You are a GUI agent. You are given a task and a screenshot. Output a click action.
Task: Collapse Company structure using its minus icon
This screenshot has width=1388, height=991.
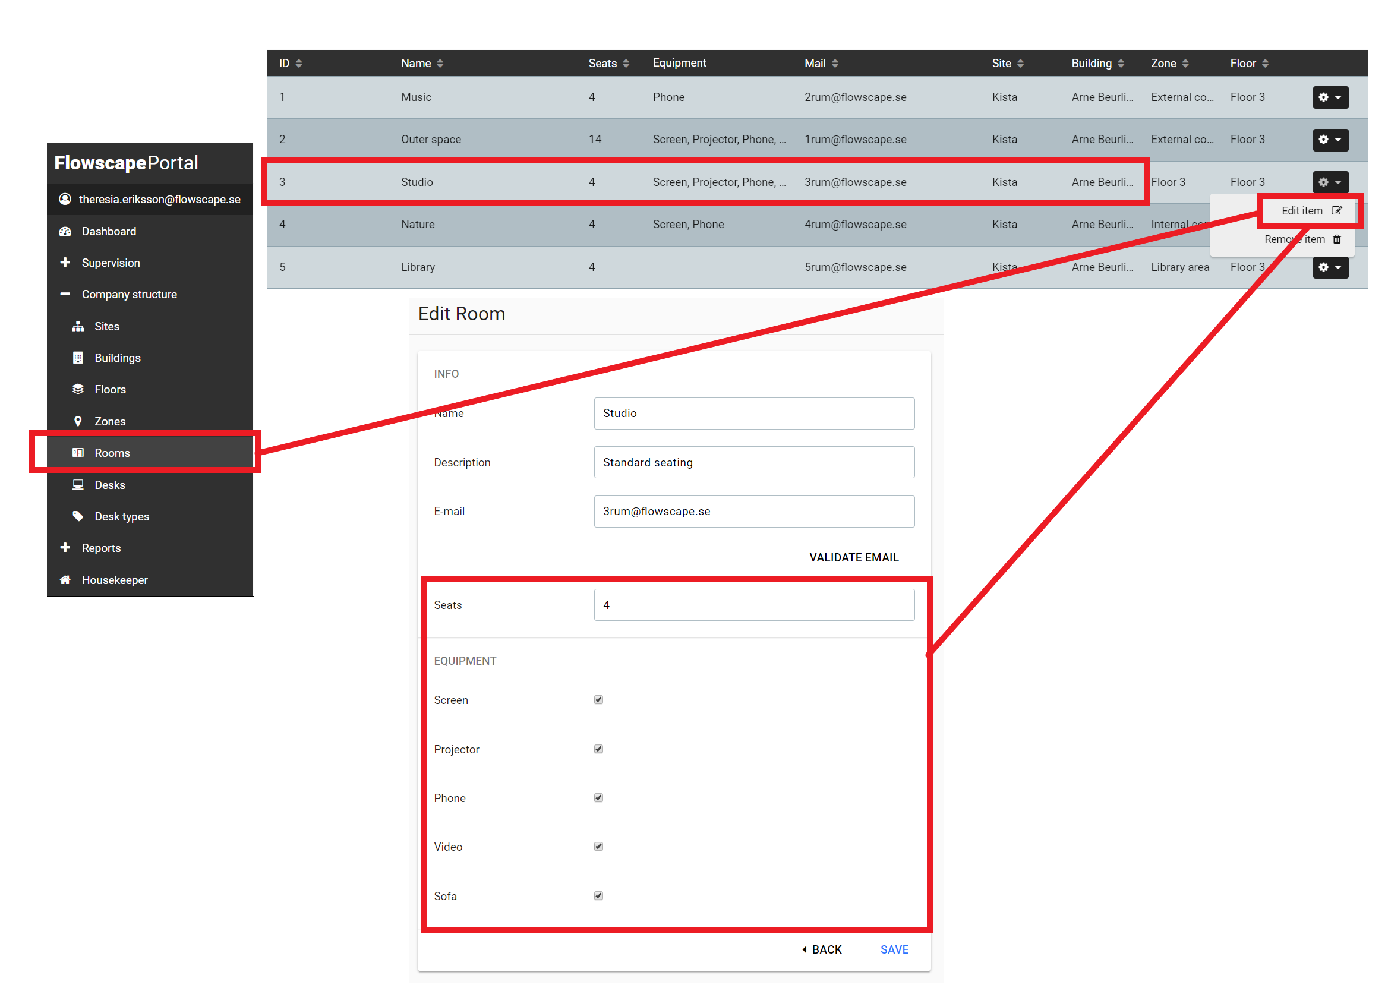[65, 294]
